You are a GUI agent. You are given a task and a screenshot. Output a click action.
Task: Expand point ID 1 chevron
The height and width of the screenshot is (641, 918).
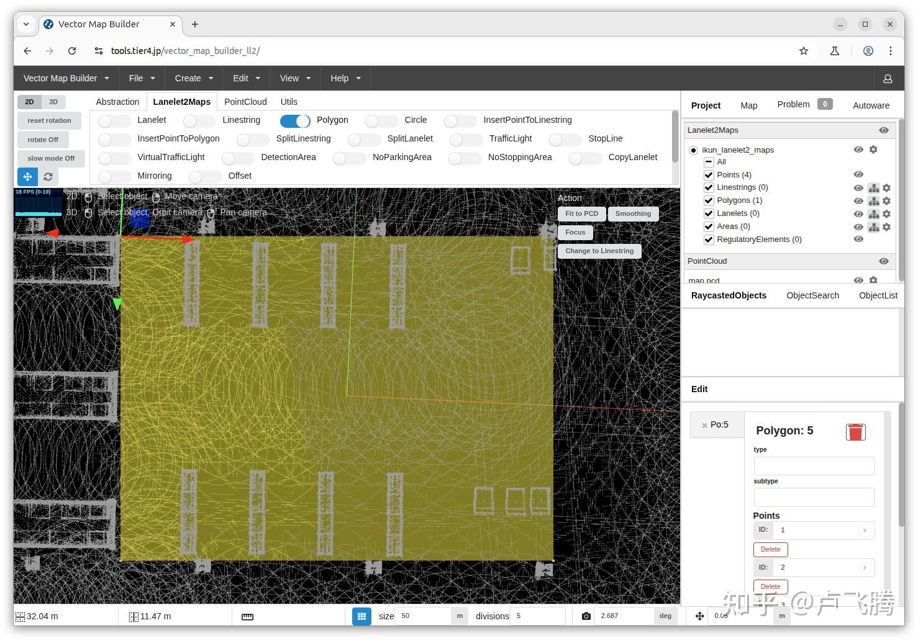[x=865, y=531]
